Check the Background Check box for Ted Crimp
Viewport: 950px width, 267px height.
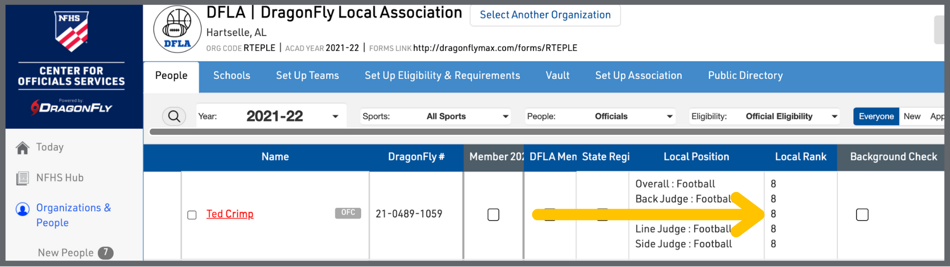[x=862, y=215]
